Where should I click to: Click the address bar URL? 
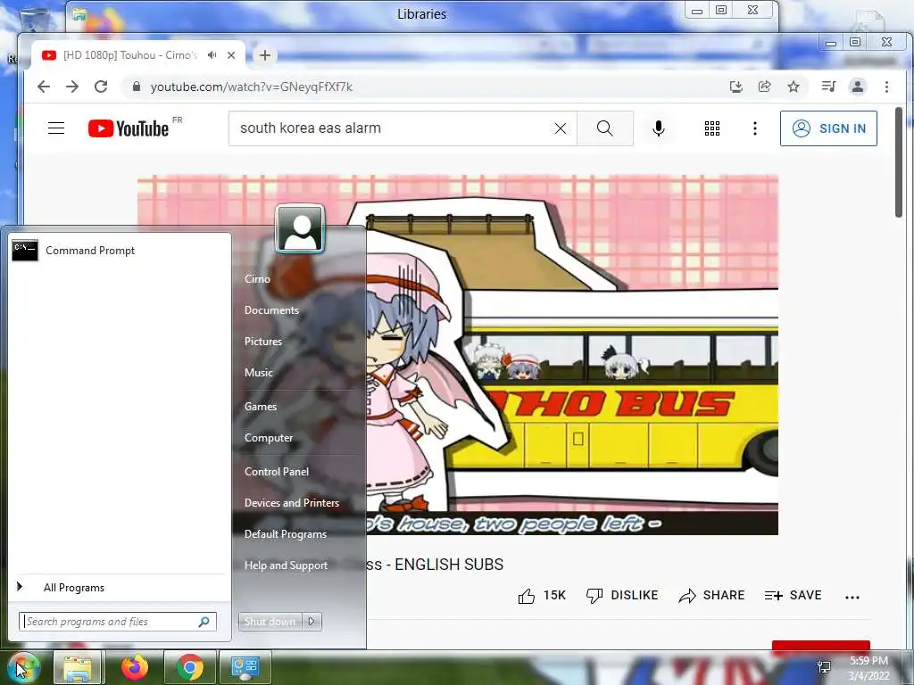coord(251,87)
